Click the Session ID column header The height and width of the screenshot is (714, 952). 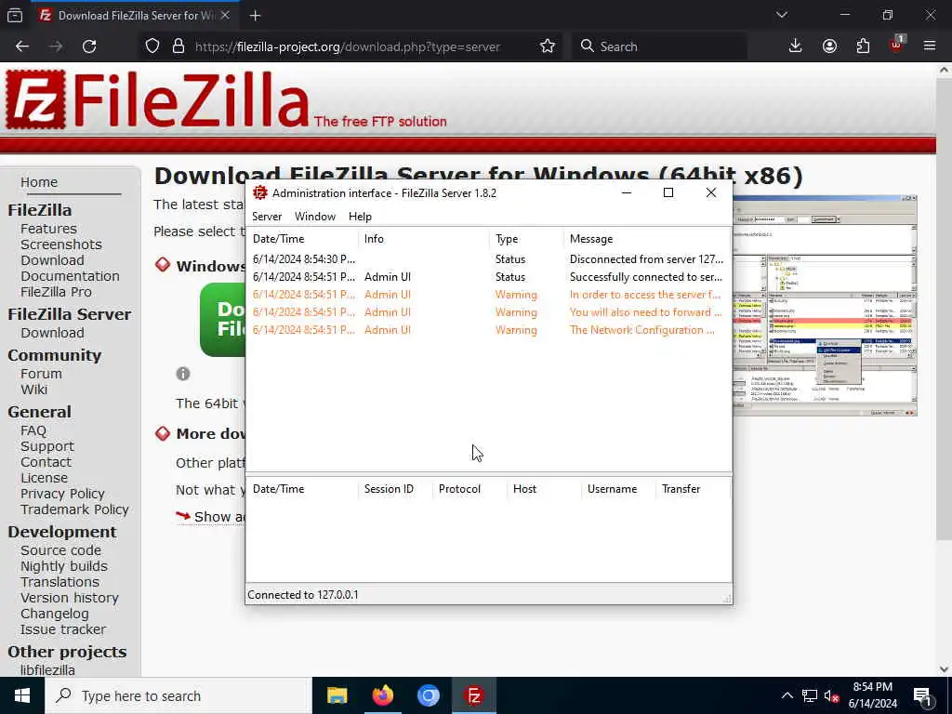click(395, 489)
